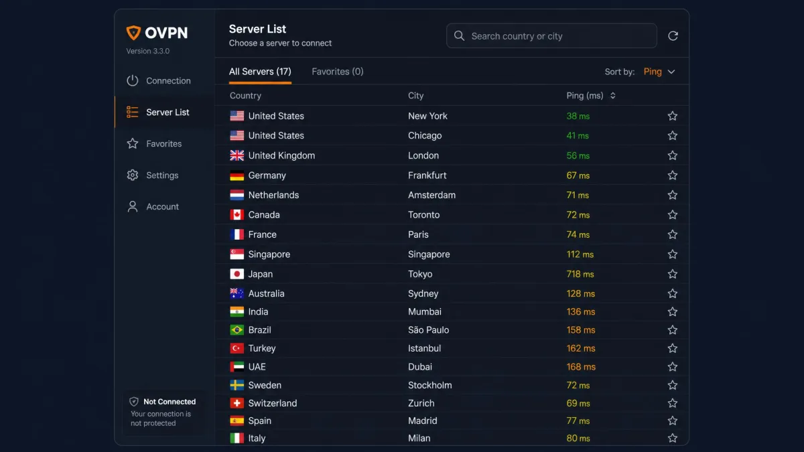
Task: Click the Switzerland flag icon
Action: tap(237, 403)
